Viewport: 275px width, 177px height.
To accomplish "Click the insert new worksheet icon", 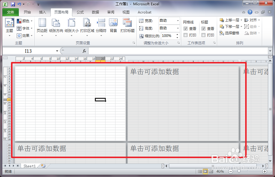I will (x=43, y=166).
